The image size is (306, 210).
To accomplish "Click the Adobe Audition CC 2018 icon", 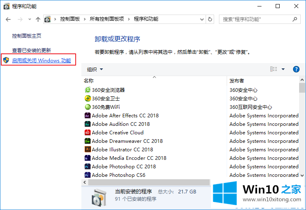I will (x=87, y=124).
